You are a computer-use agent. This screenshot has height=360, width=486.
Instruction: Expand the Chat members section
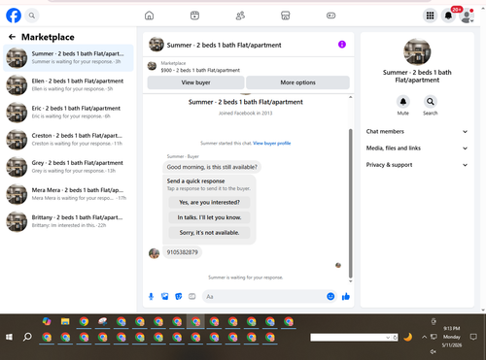click(417, 131)
